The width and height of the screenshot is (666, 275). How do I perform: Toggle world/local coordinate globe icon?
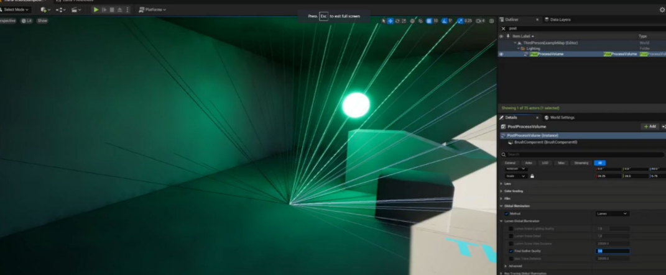pos(412,20)
